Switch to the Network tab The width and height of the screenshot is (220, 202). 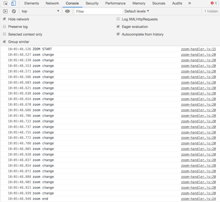52,3
